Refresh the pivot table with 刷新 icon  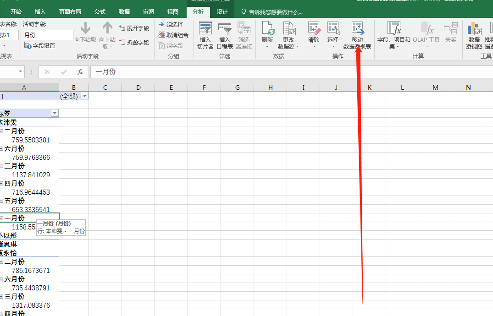coord(267,29)
